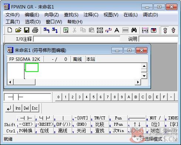Click the text 'A' toolbar icon
This screenshot has width=181, height=145.
117,30
